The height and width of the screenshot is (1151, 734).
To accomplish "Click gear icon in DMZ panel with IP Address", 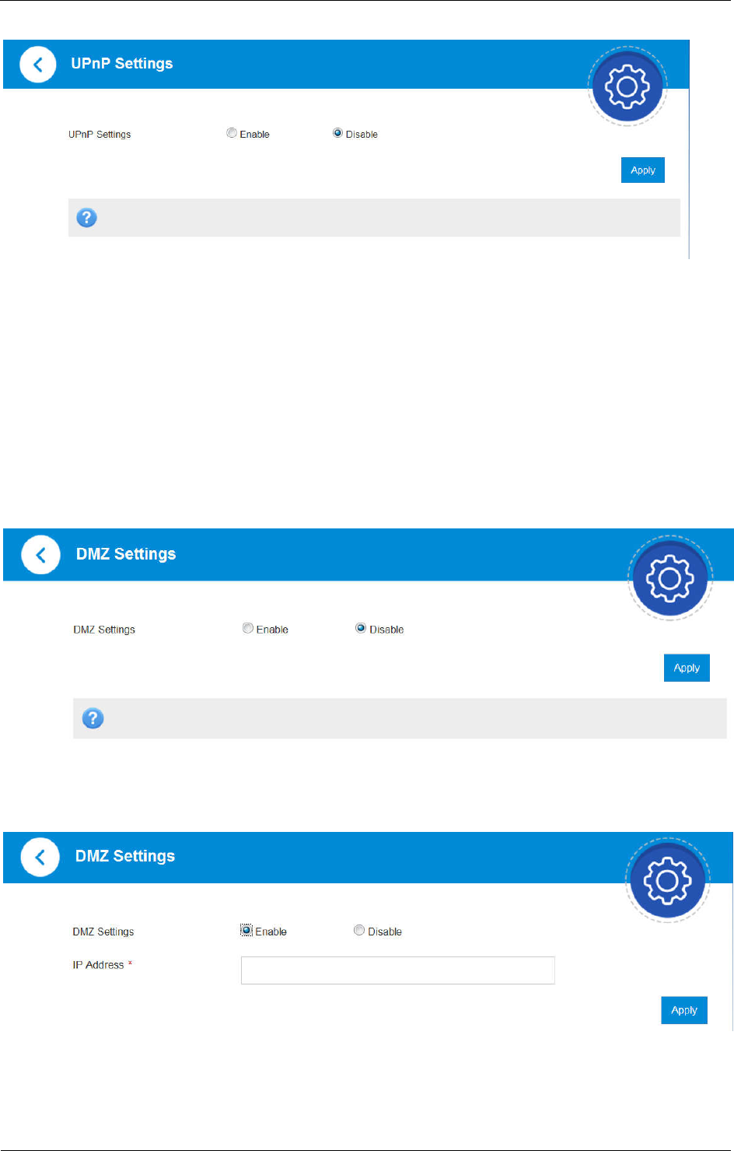I will tap(667, 880).
